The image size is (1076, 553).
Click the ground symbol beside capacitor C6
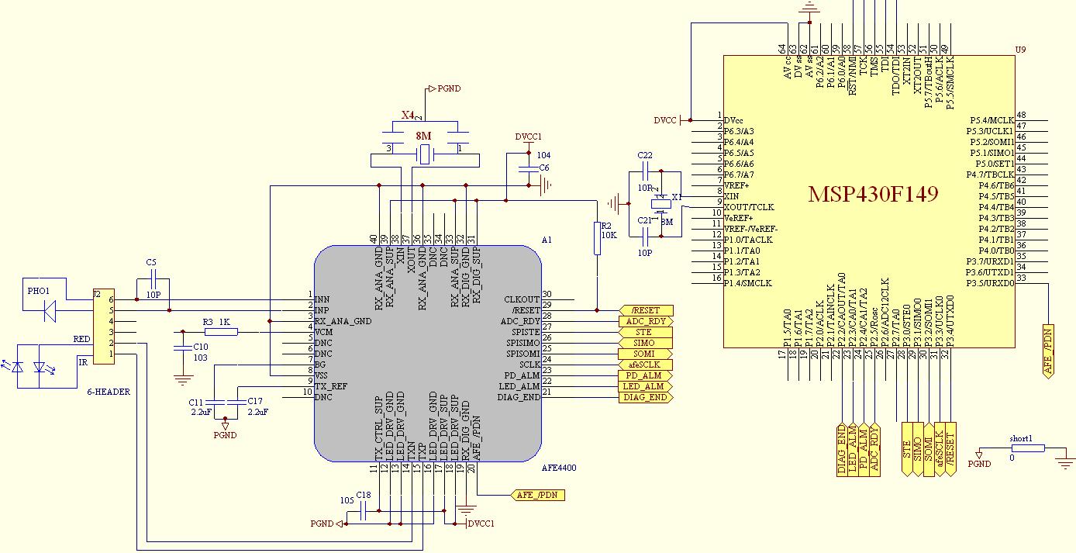[545, 185]
